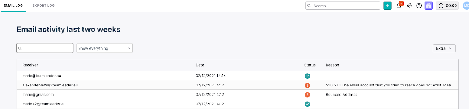Click the error status icon for alexanderwww@teamleader.eu
The width and height of the screenshot is (469, 109).
(x=307, y=85)
